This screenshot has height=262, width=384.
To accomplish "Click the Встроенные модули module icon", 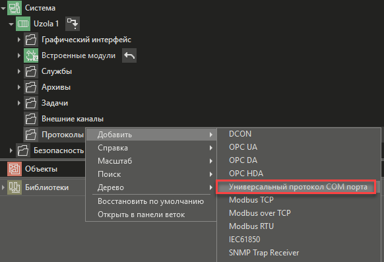I will (31, 55).
